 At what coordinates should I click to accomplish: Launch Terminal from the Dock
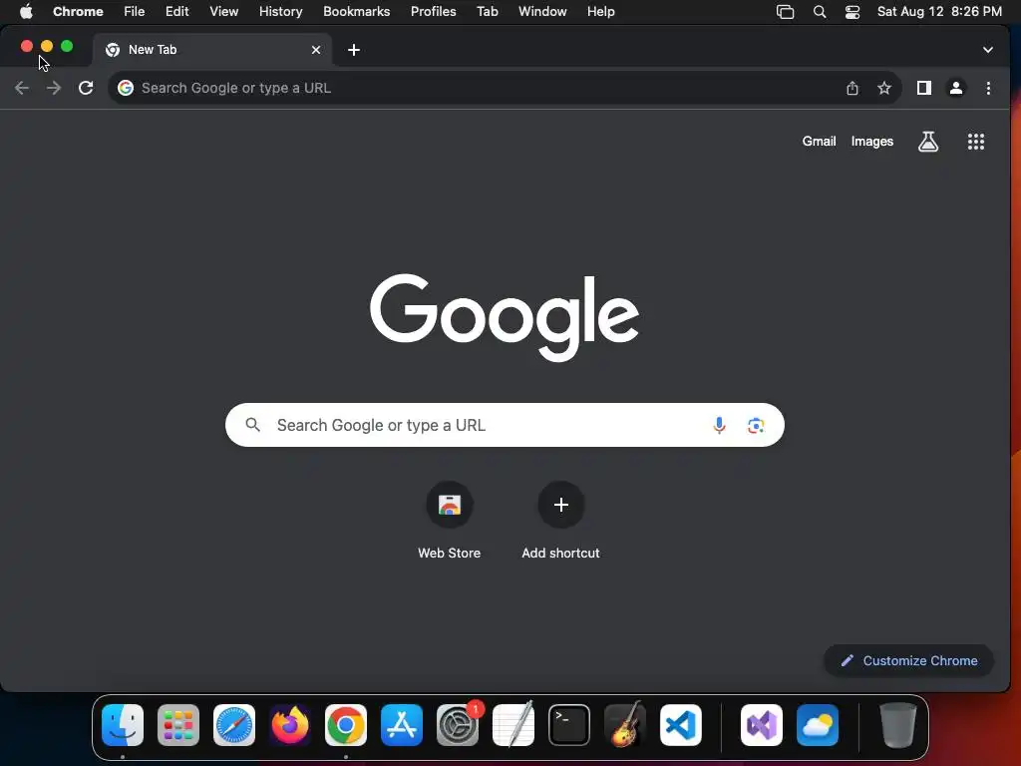point(569,725)
